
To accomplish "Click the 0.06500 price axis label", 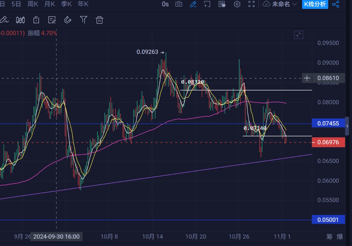I will [x=328, y=161].
